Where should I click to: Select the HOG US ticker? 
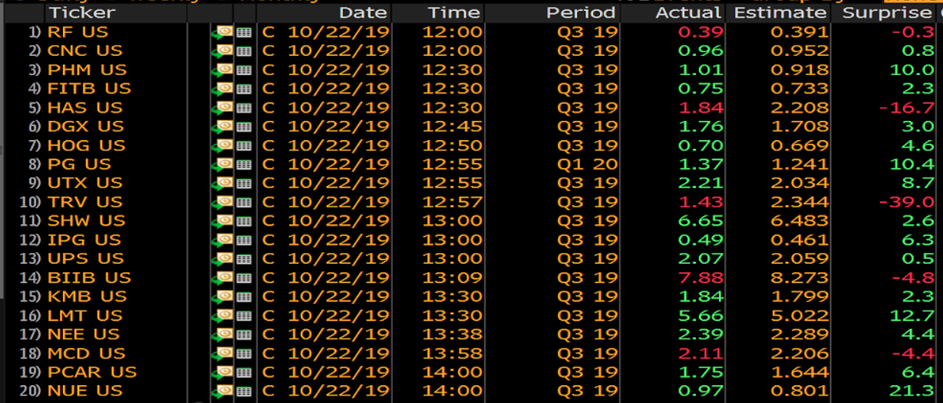(86, 146)
